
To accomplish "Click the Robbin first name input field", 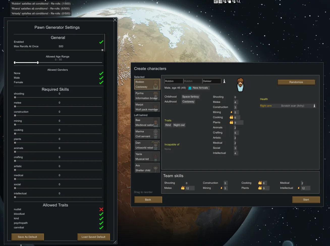I will coord(174,81).
